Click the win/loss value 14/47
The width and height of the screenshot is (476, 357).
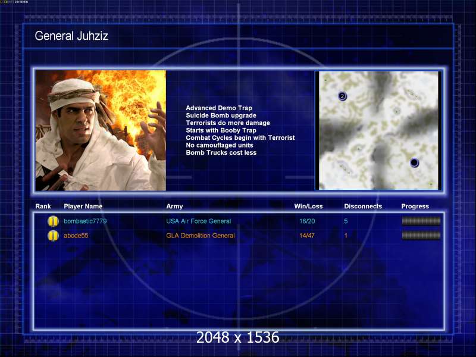click(x=307, y=236)
